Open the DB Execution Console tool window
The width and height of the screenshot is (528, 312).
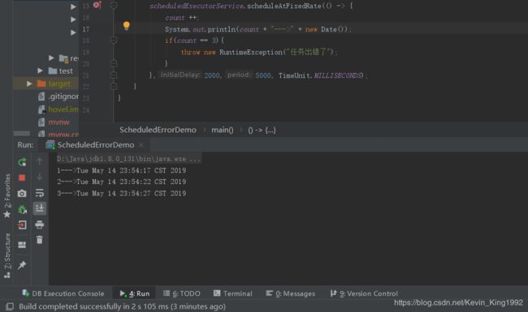tap(63, 293)
